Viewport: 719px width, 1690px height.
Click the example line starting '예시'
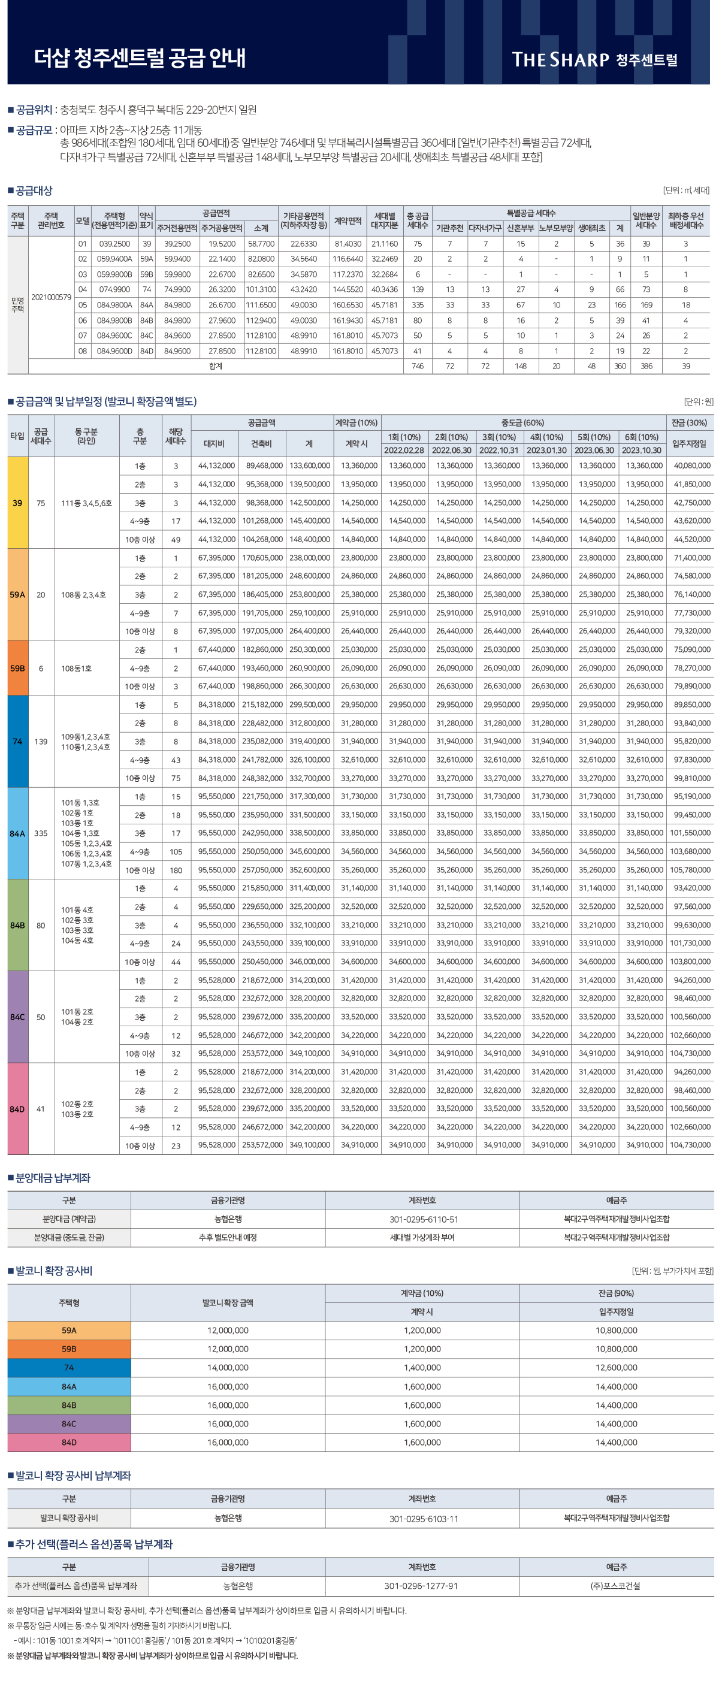pyautogui.click(x=155, y=1641)
